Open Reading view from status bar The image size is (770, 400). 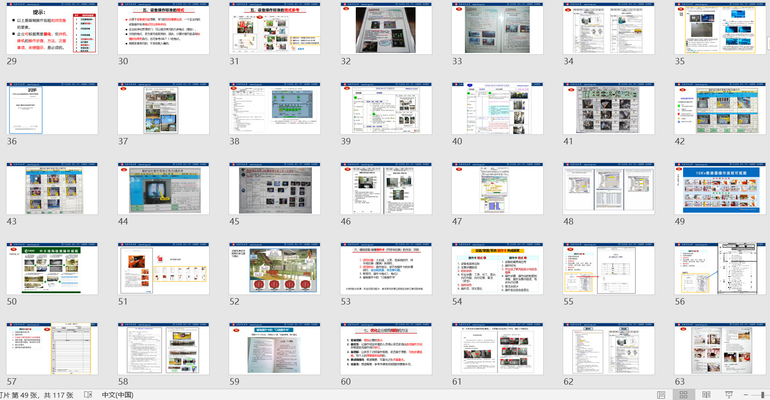[706, 395]
